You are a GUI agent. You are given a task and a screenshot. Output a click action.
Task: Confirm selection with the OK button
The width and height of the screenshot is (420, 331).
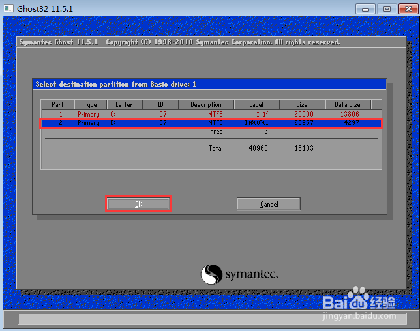pyautogui.click(x=138, y=204)
